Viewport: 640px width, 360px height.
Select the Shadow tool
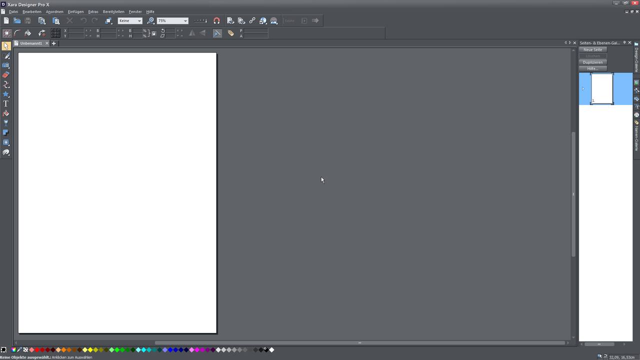coord(6,133)
